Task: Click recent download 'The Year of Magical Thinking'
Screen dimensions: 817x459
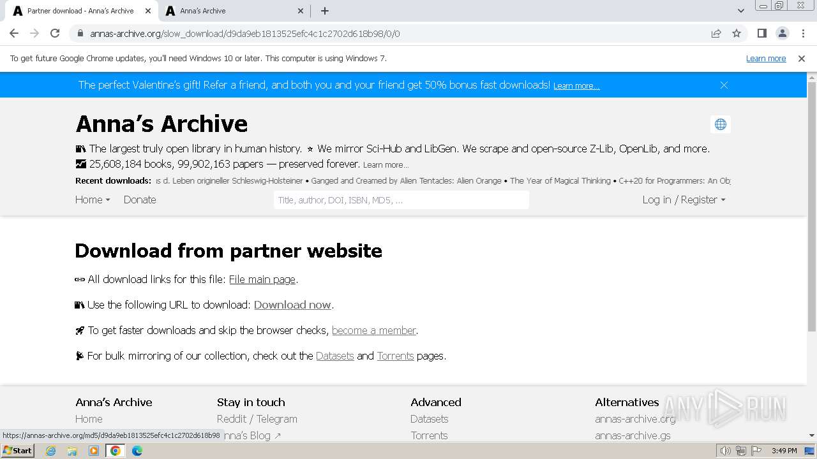Action: click(560, 181)
